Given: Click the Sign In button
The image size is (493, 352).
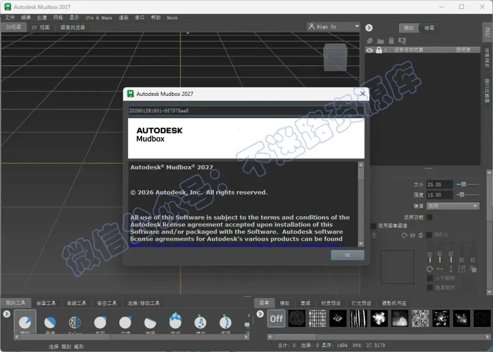Looking at the screenshot, I should coord(333,26).
